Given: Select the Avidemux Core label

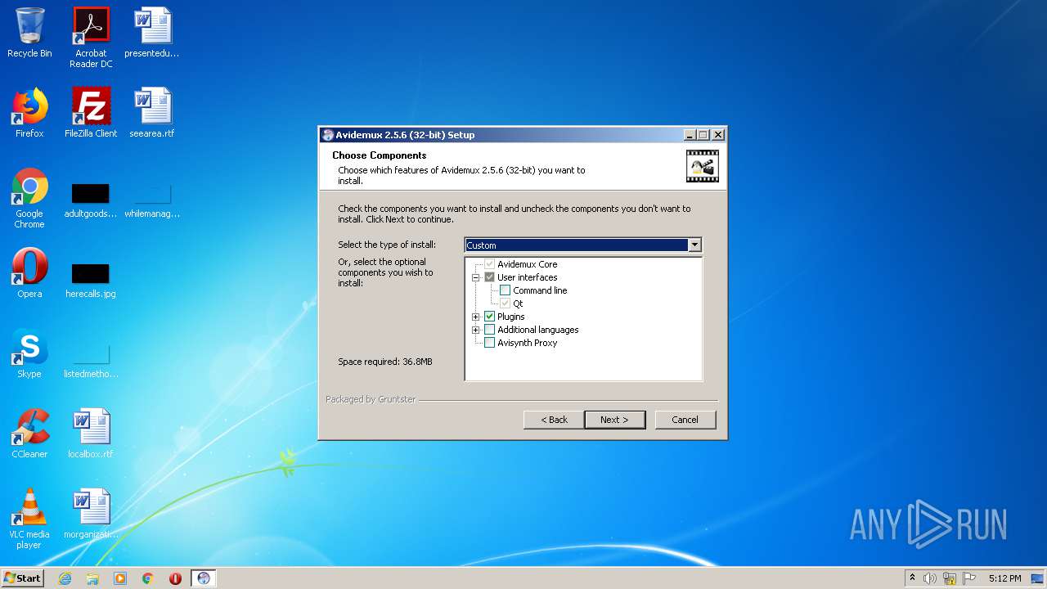Looking at the screenshot, I should click(x=528, y=264).
